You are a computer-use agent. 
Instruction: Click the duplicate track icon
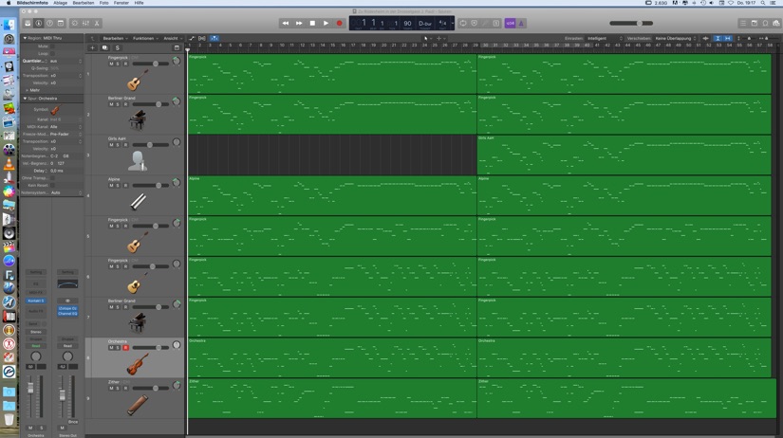[104, 48]
